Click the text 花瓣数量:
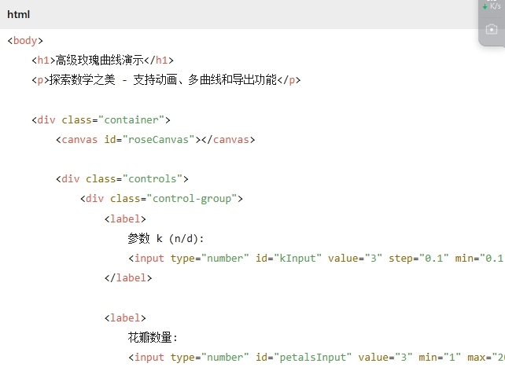Screen dimensions: 505x367 [153, 338]
